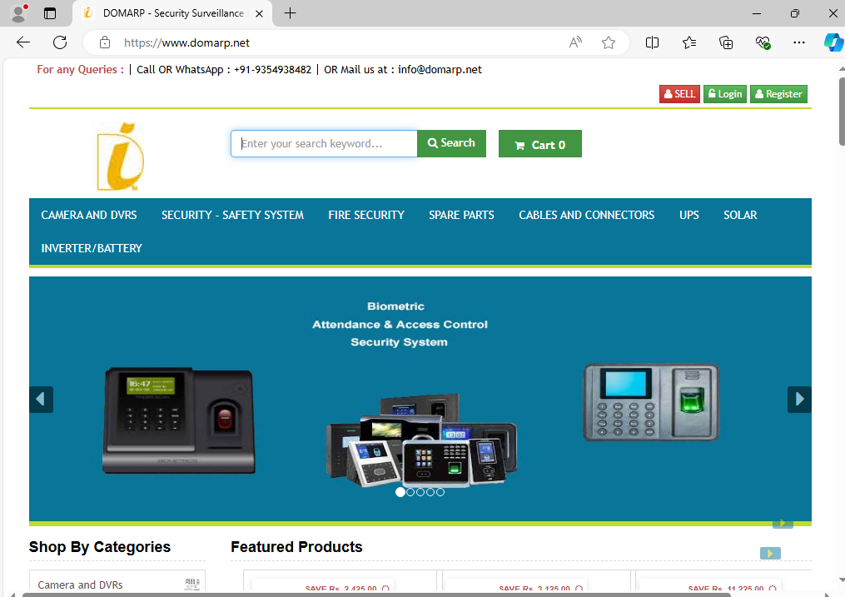Screen dimensions: 845x597
Task: Email info@domarp.net via the header link
Action: (440, 70)
